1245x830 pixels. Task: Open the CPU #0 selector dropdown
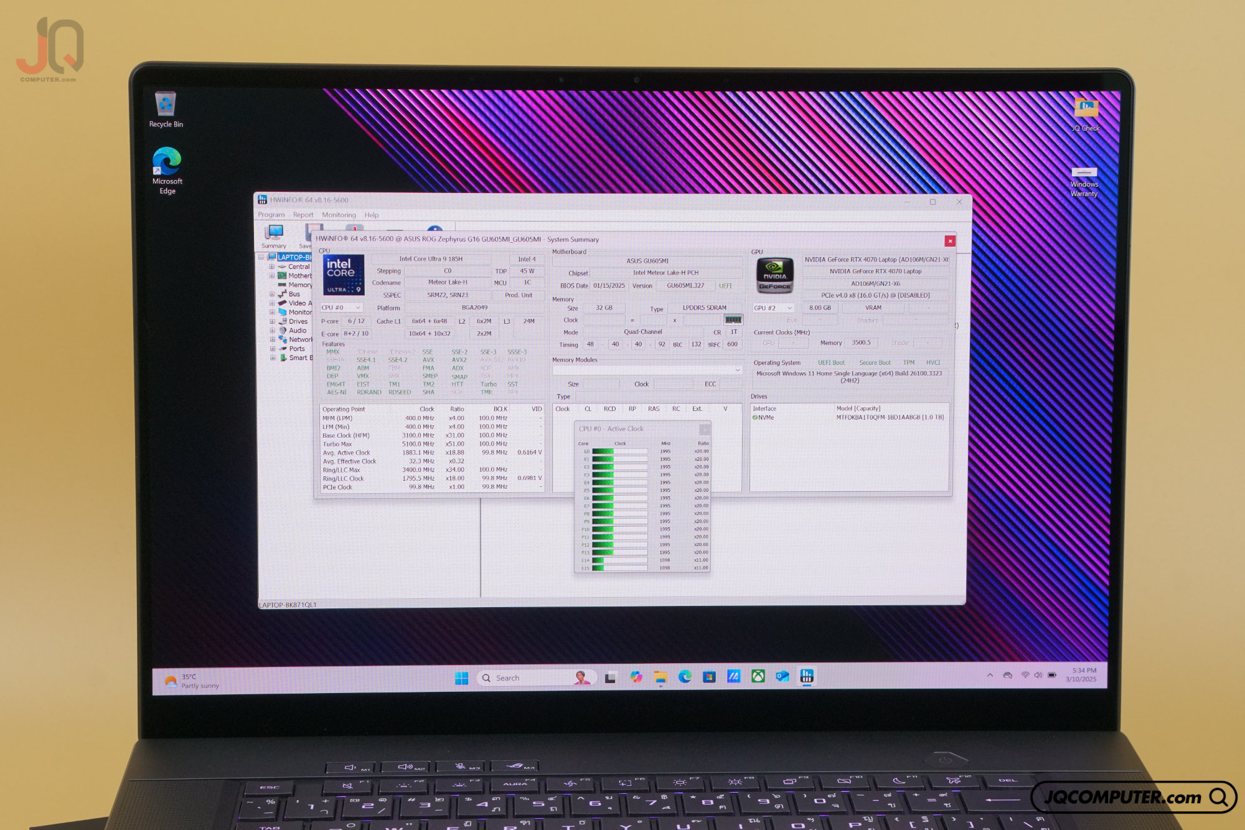pos(341,308)
